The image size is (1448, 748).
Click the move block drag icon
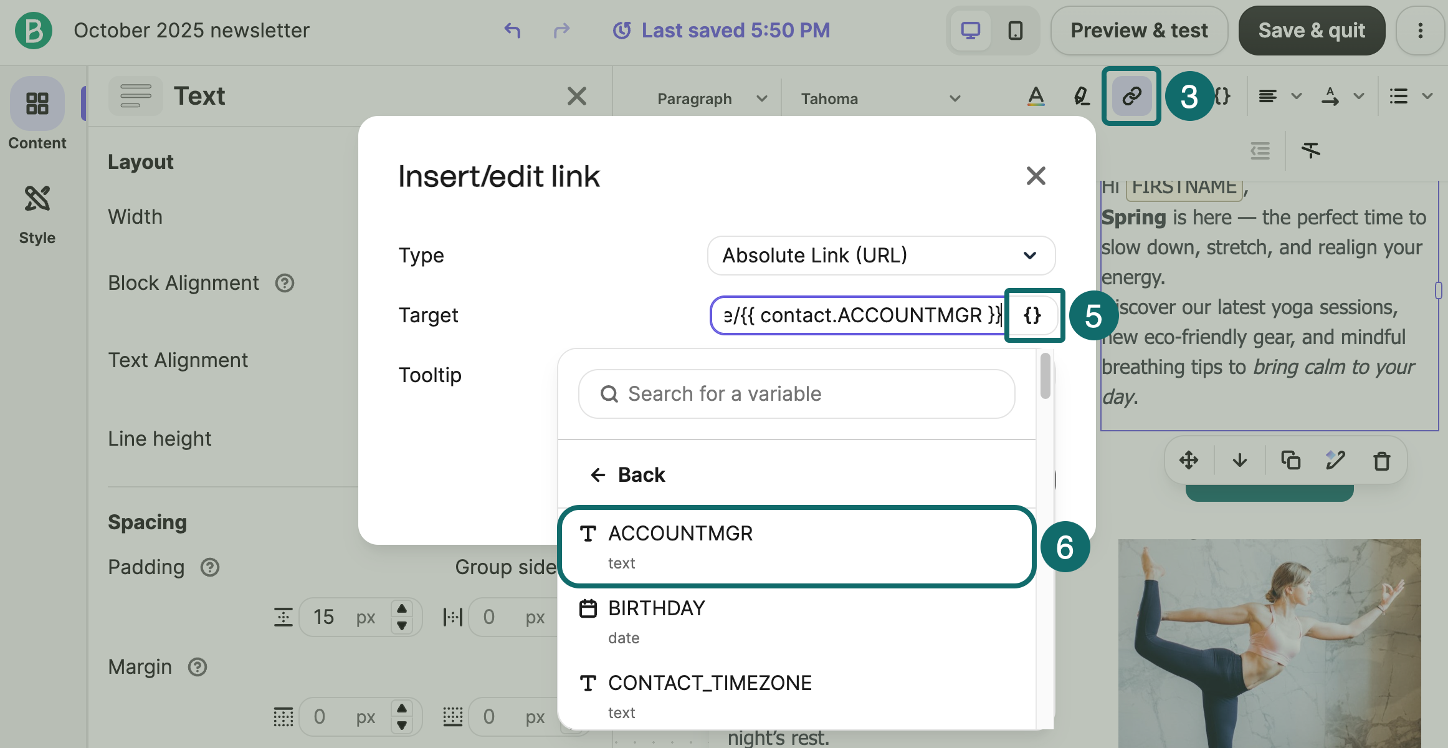(1189, 461)
